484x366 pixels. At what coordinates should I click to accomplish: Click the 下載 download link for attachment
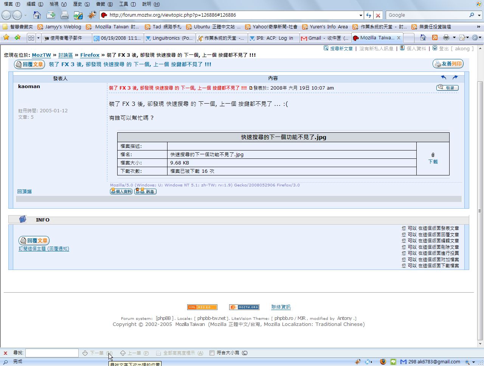(433, 161)
